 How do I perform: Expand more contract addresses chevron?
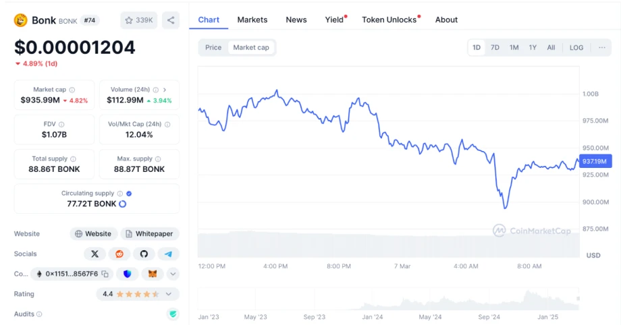[173, 274]
